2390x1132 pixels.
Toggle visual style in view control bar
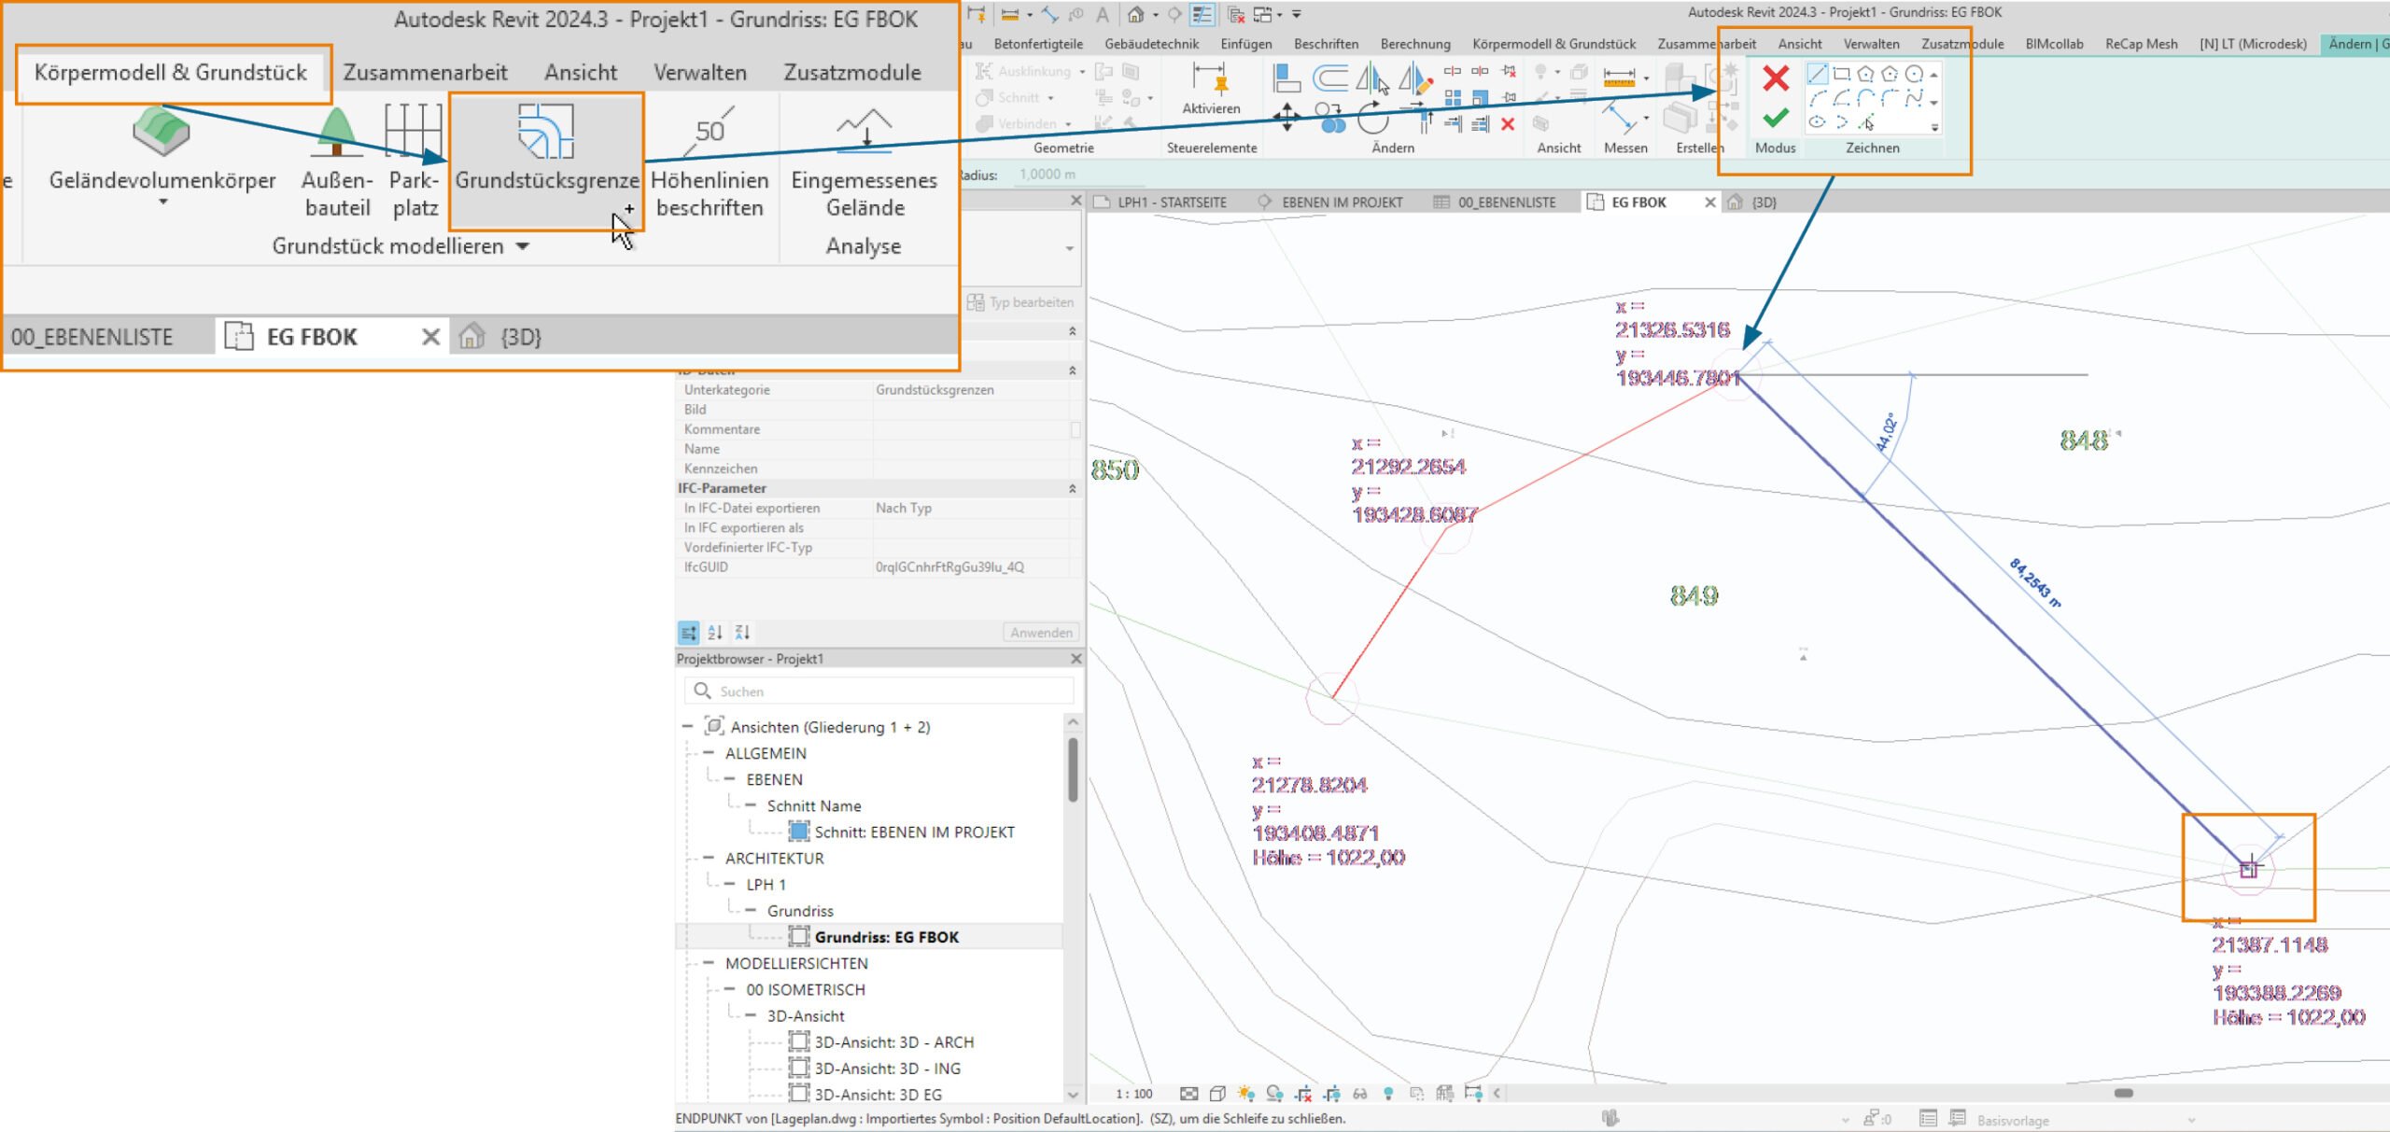point(1217,1093)
